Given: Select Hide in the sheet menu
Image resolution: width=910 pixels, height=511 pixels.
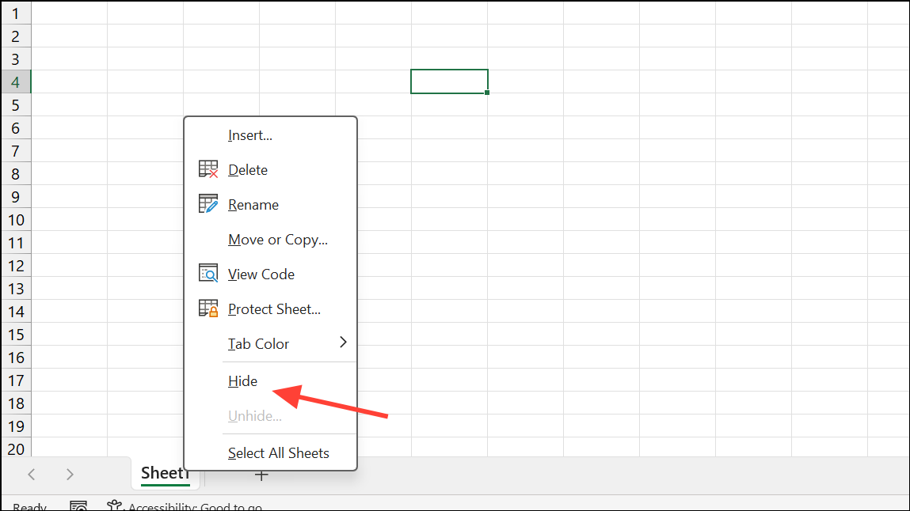Looking at the screenshot, I should coord(243,381).
